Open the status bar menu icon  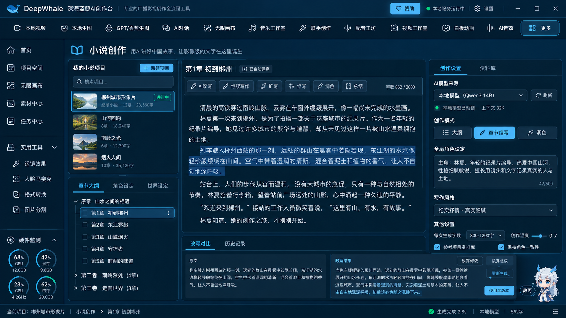point(556,312)
